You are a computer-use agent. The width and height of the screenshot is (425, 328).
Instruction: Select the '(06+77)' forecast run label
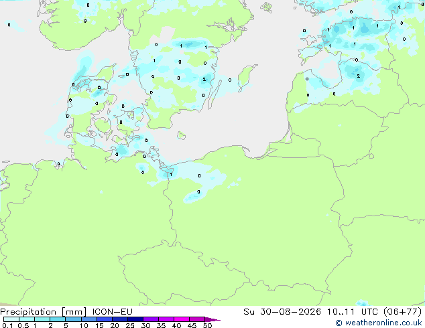[402, 312]
